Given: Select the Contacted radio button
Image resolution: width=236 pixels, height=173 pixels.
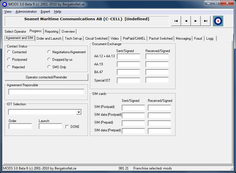Looking at the screenshot, I should click(x=9, y=52).
